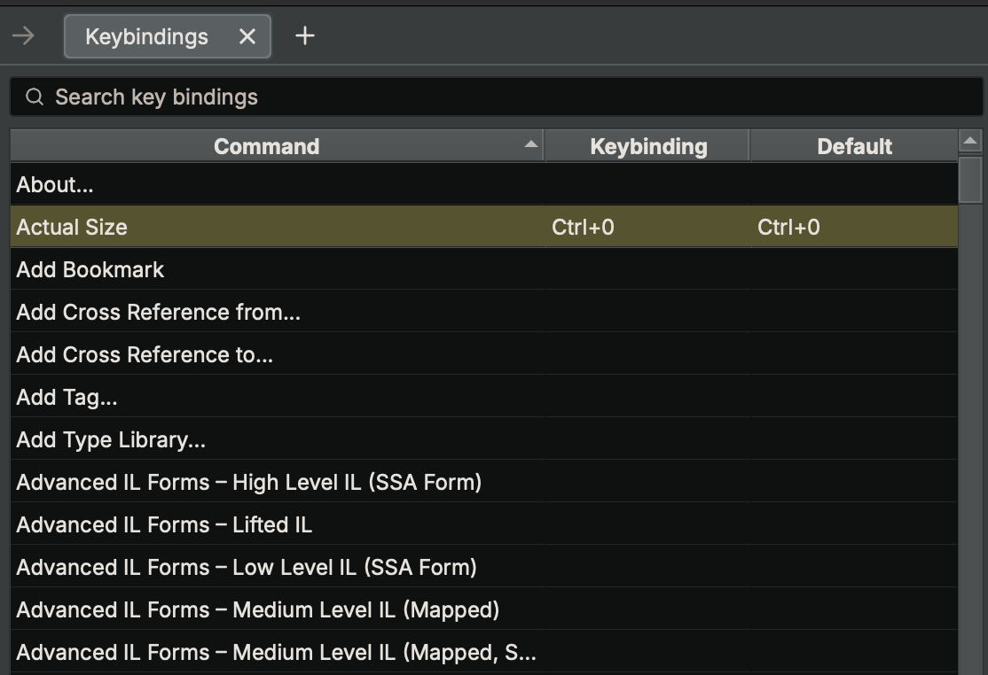Sort by the Default column header
988x675 pixels.
(854, 146)
